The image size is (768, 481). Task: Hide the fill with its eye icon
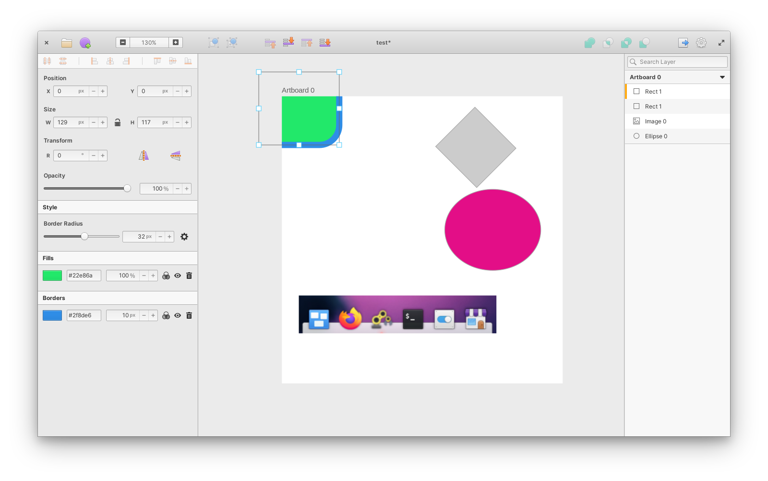pos(178,276)
